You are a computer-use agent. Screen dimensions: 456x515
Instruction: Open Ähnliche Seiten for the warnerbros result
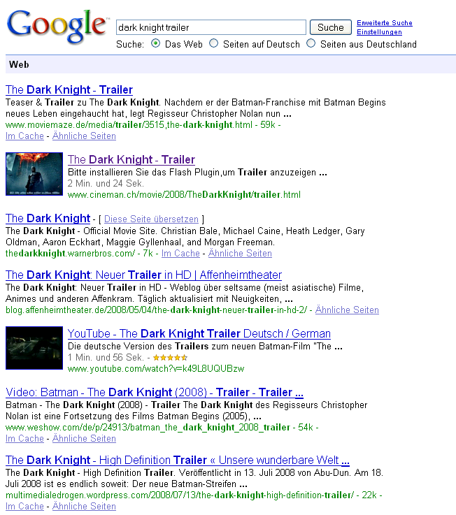(240, 254)
